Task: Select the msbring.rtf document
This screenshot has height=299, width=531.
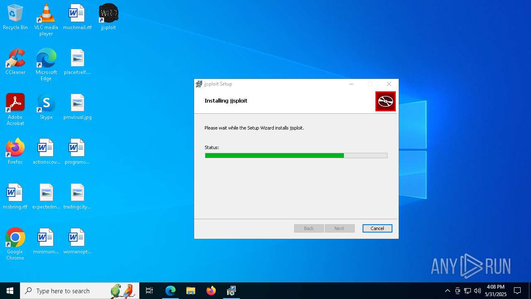Action: click(15, 197)
